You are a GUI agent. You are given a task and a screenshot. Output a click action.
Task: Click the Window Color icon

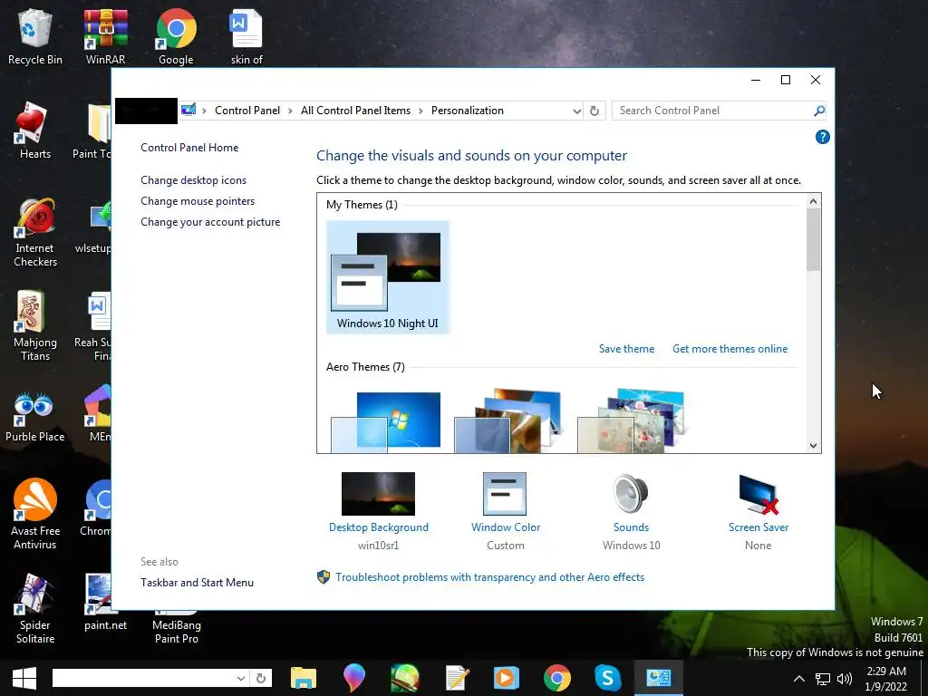click(x=504, y=494)
